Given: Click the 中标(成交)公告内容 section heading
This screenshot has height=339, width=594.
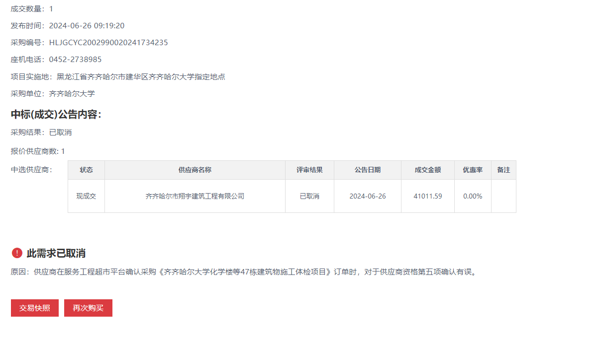Looking at the screenshot, I should click(x=56, y=115).
